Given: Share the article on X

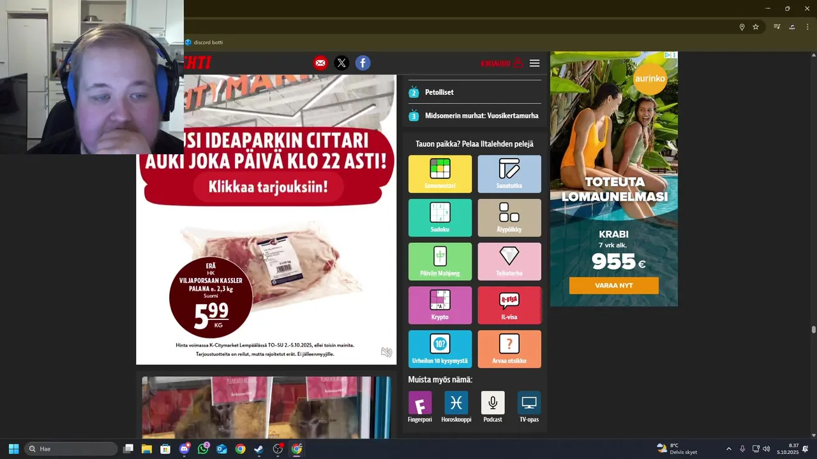Looking at the screenshot, I should [x=341, y=63].
